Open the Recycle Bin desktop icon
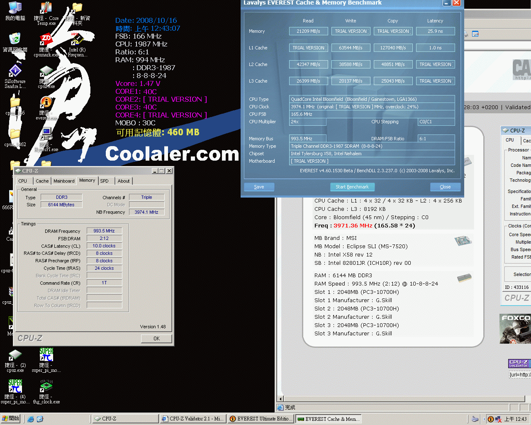531x425 pixels. click(15, 42)
